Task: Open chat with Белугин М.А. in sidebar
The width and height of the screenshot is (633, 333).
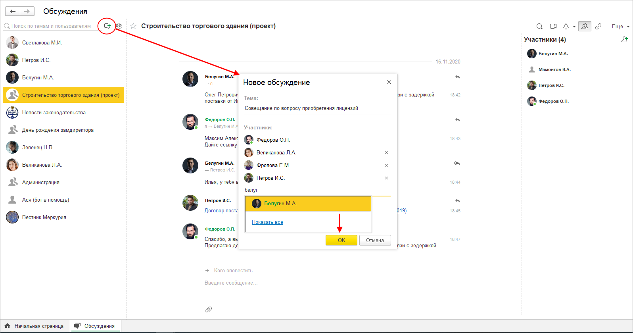Action: point(63,77)
